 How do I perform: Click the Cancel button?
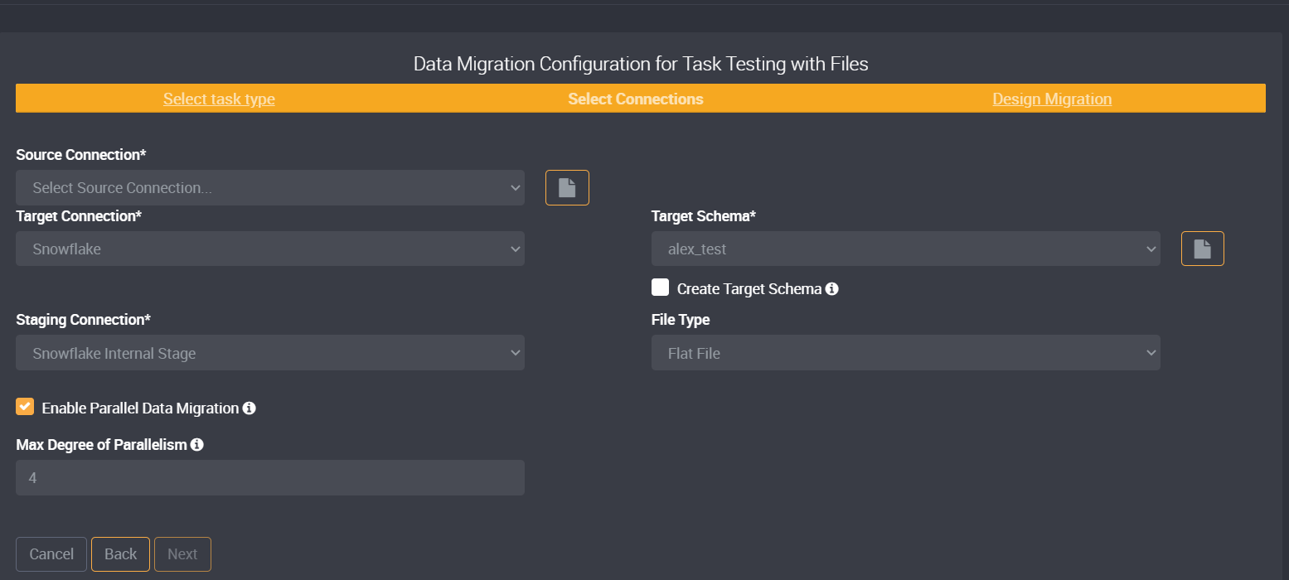coord(51,554)
